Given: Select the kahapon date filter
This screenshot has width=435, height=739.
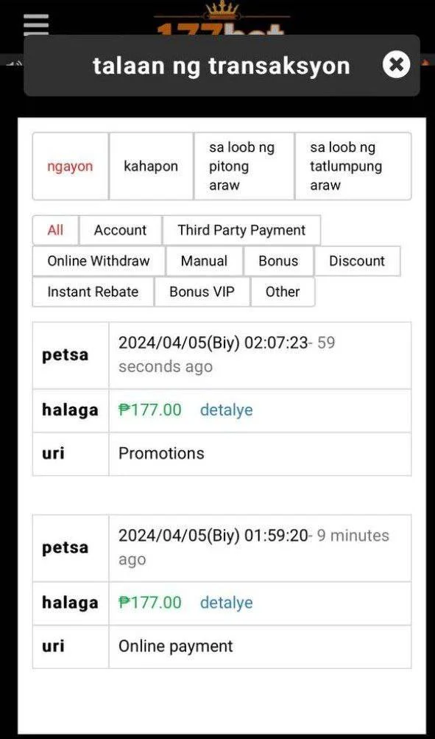Looking at the screenshot, I should coord(151,167).
